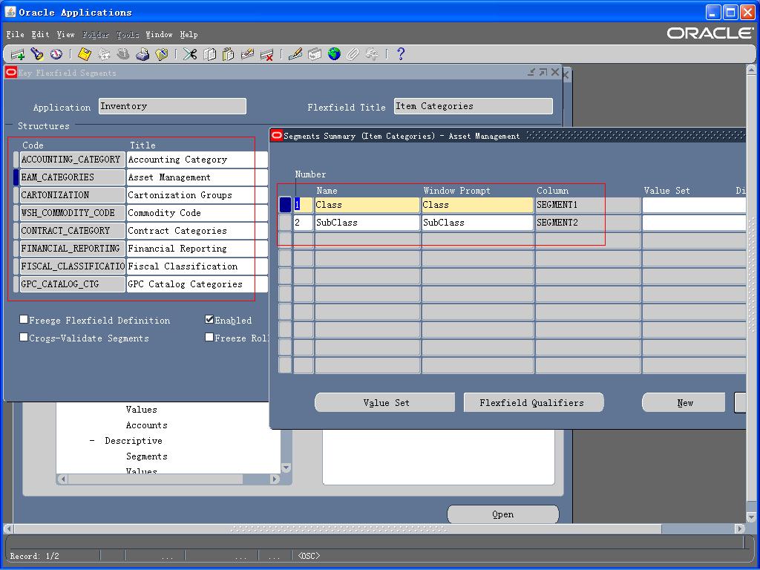Image resolution: width=760 pixels, height=570 pixels.
Task: Select record indicator for CARTONIZATION row
Action: click(x=16, y=195)
